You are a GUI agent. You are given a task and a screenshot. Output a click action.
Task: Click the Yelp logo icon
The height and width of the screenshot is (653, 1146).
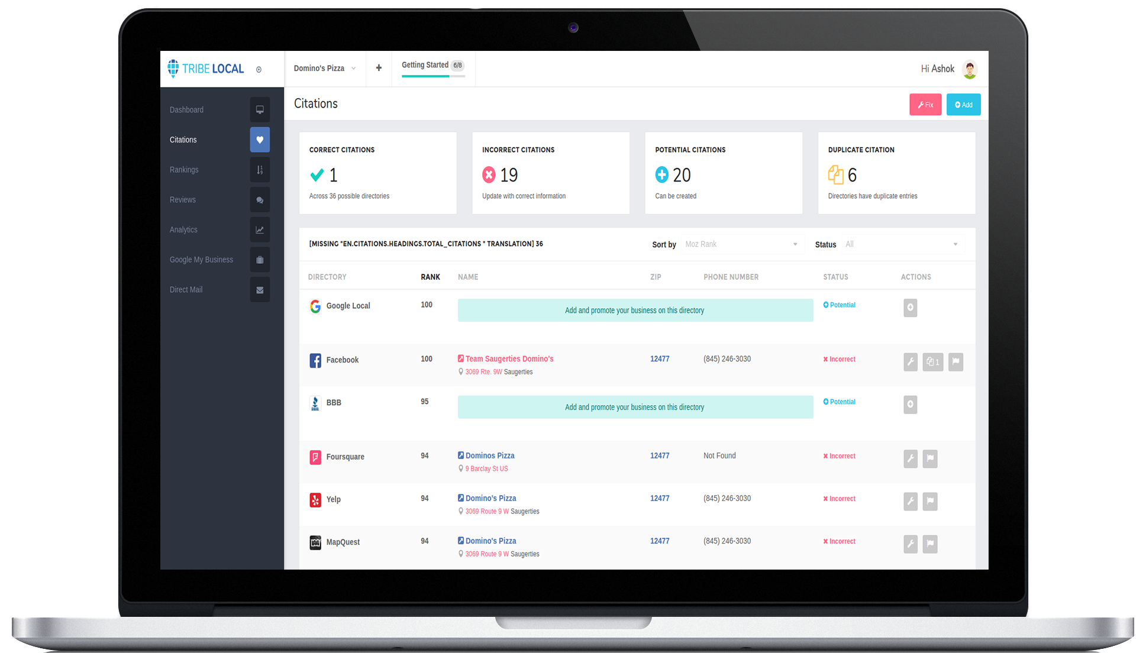click(315, 500)
